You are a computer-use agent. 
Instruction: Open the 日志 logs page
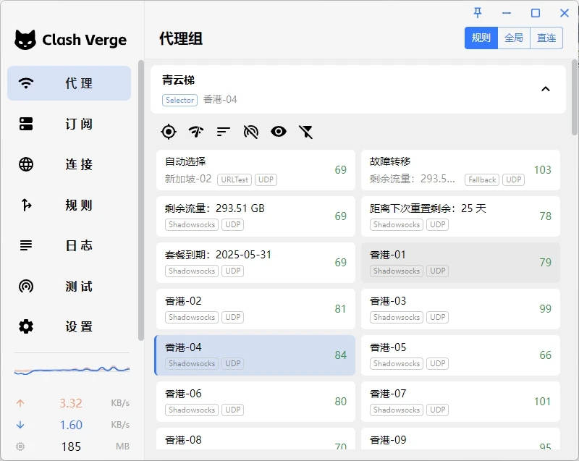[69, 245]
